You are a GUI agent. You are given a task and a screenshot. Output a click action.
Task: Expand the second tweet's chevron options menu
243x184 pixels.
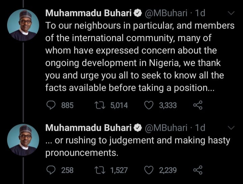232,128
